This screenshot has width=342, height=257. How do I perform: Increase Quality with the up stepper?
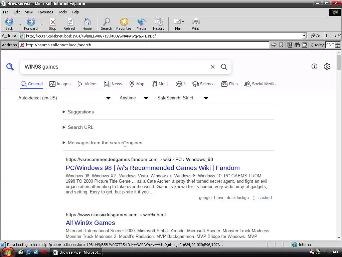coord(338,44)
